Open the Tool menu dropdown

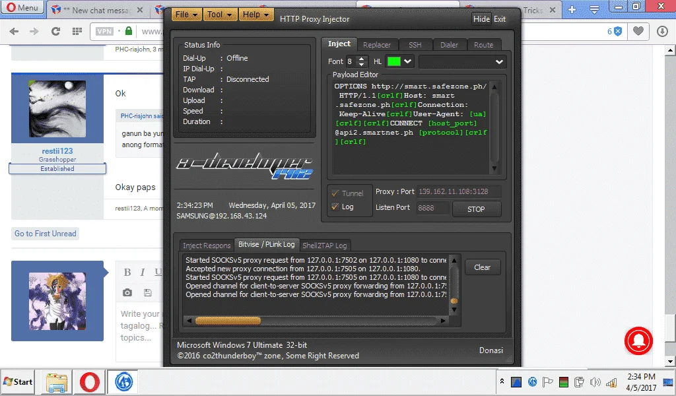click(x=219, y=15)
